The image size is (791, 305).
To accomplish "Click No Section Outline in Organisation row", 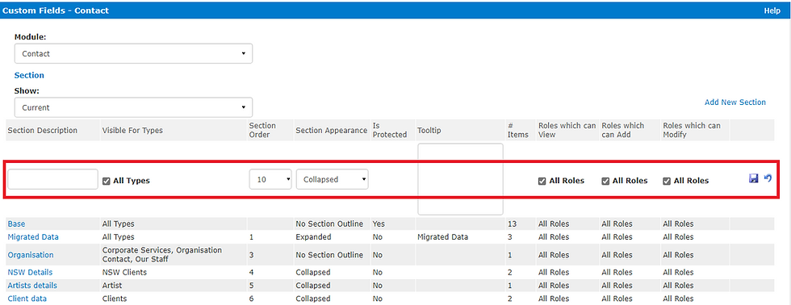I will tap(329, 255).
